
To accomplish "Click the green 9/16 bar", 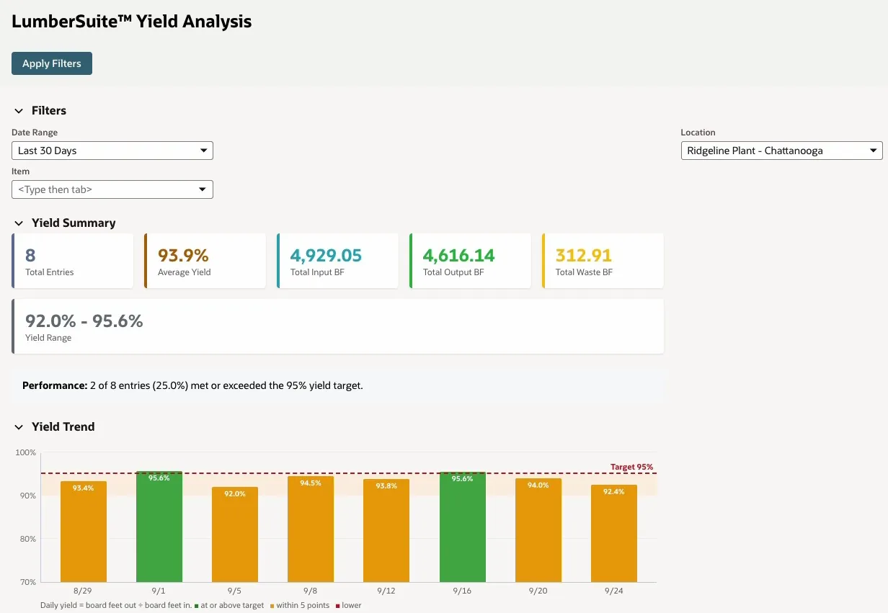I will point(463,527).
